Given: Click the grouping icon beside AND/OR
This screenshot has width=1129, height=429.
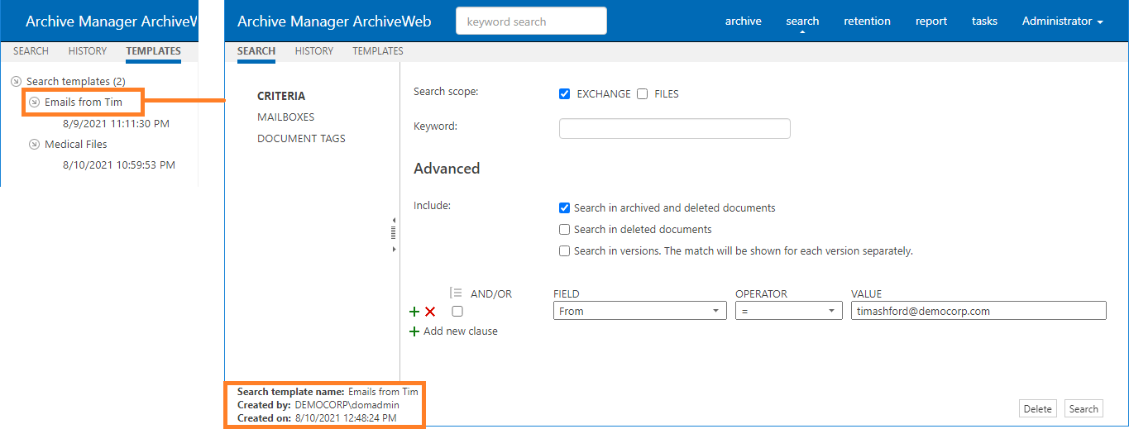Looking at the screenshot, I should 456,293.
